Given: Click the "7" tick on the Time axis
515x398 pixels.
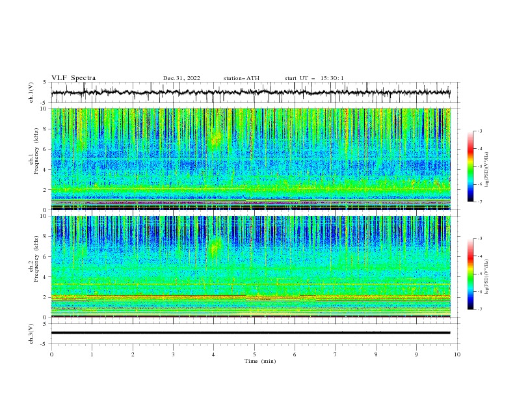Looking at the screenshot, I should click(336, 354).
